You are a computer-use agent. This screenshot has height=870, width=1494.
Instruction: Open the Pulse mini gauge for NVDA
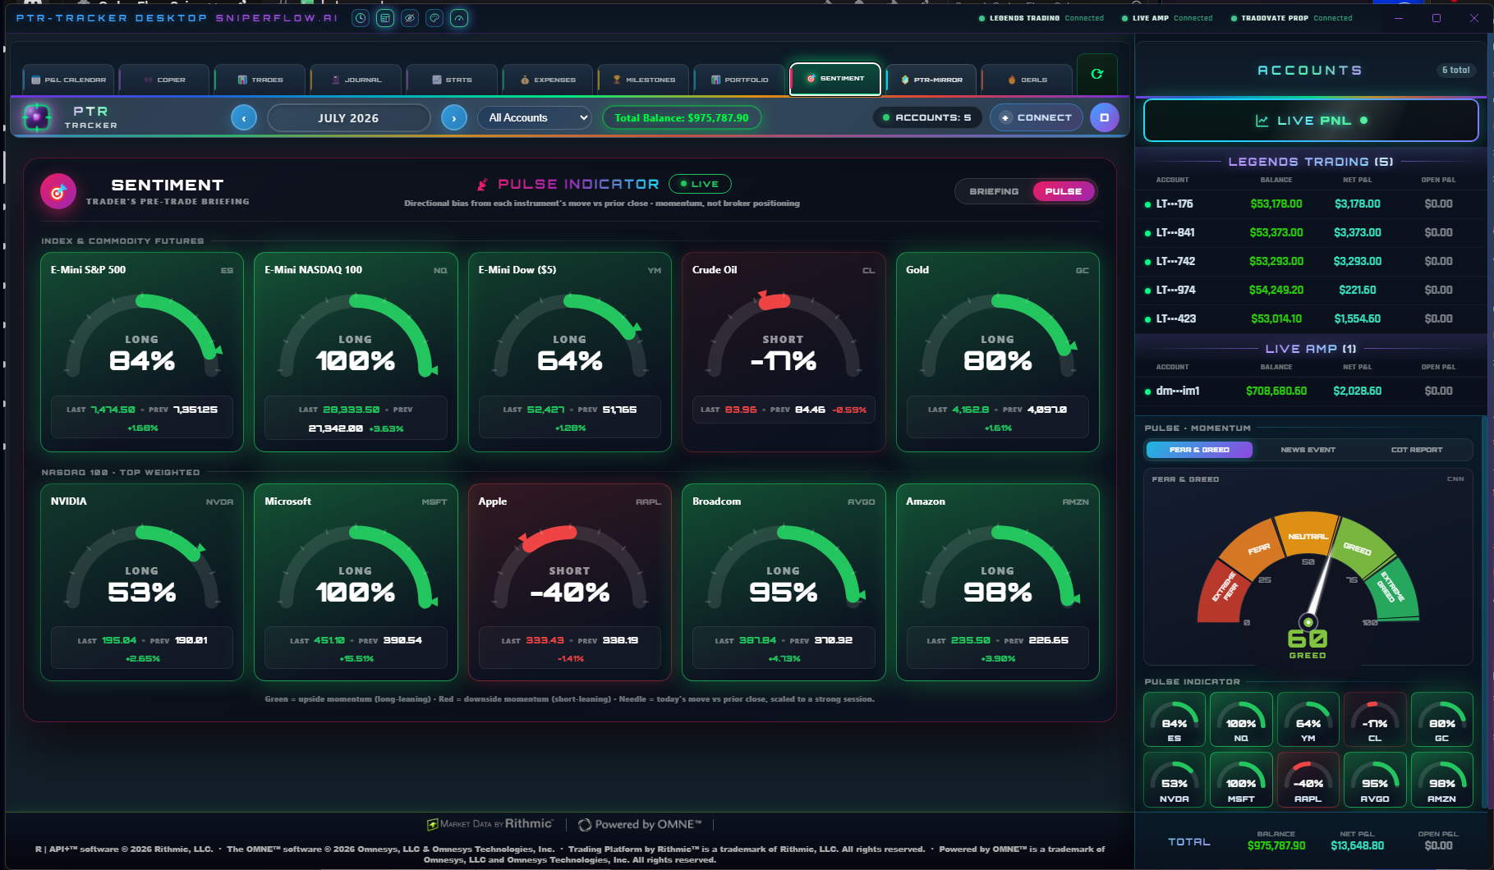click(1175, 780)
